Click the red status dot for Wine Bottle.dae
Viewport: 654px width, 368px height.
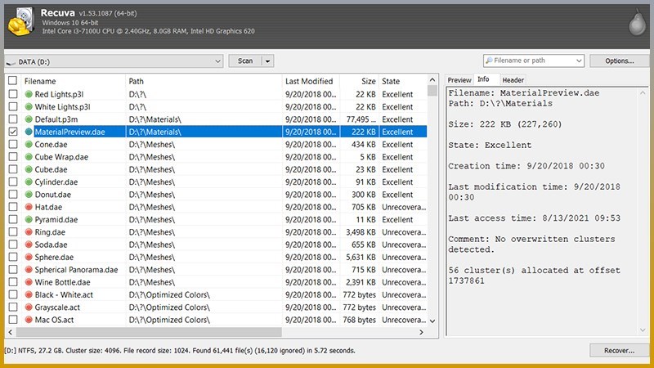[29, 282]
